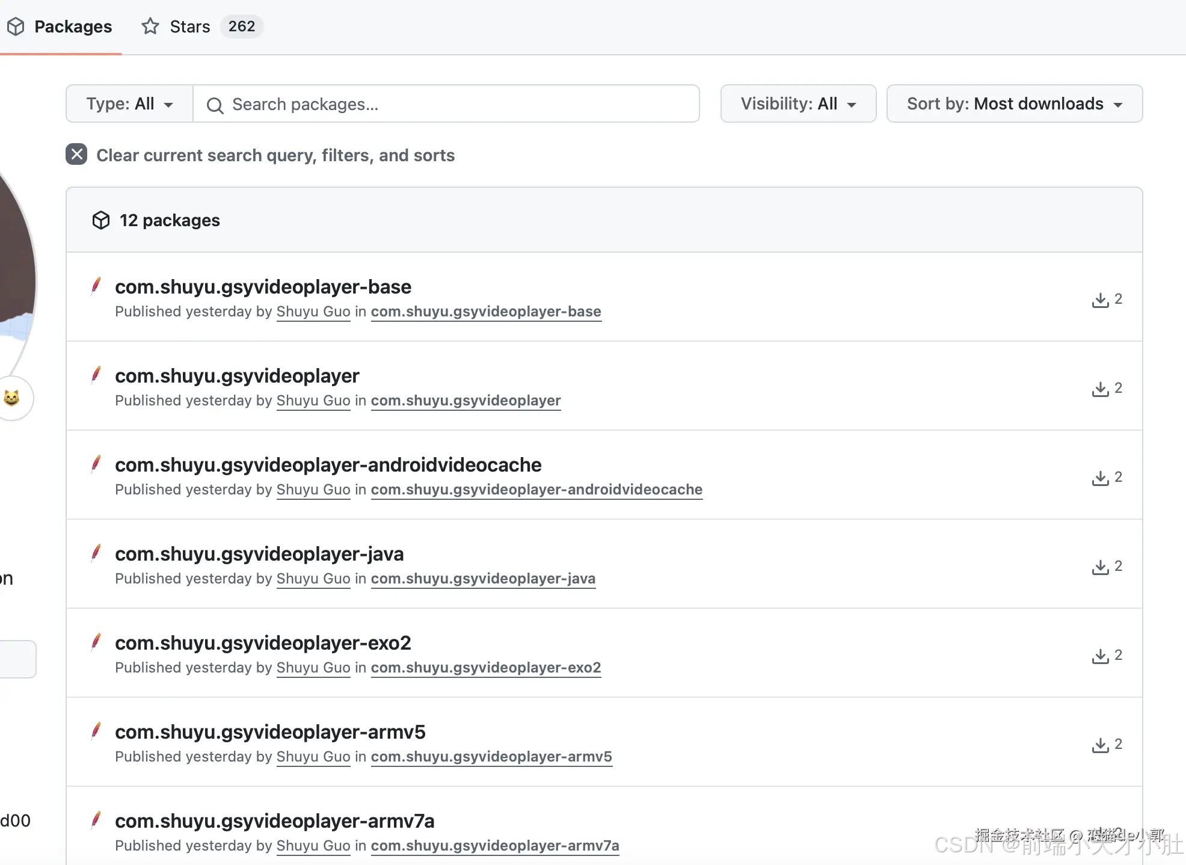Click the feather icon beside com.shuyu.gsyvideoplayer-java
Image resolution: width=1186 pixels, height=865 pixels.
[96, 553]
